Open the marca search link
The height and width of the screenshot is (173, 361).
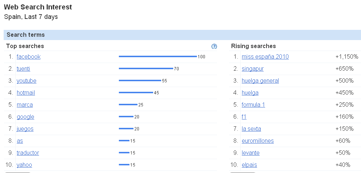[x=25, y=105]
